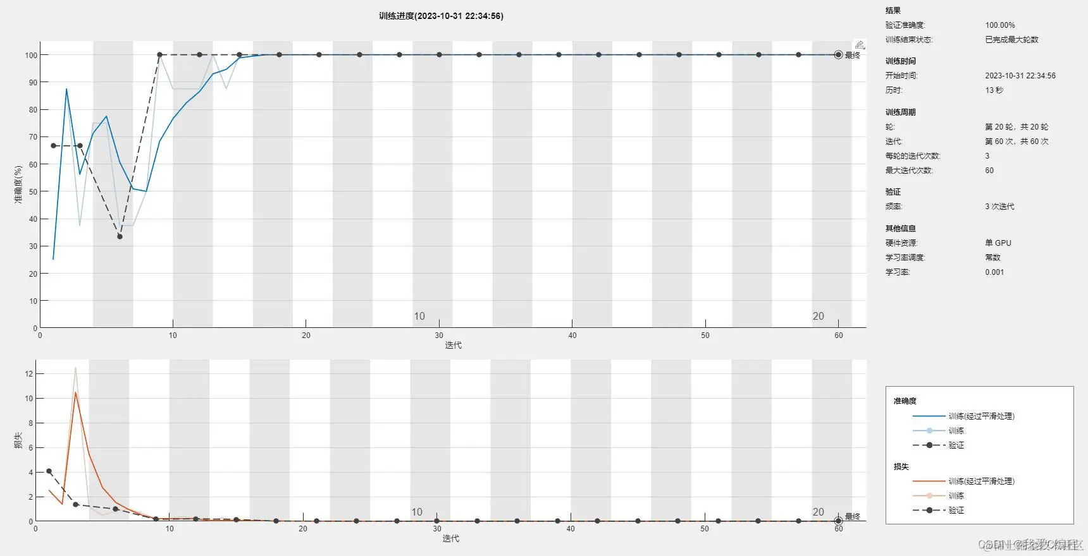Viewport: 1088px width, 556px height.
Task: Select the 第 60 次，共 60 次 value
Action: pyautogui.click(x=1017, y=142)
